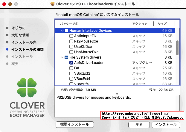Select the AptioInputFix row name

point(85,36)
